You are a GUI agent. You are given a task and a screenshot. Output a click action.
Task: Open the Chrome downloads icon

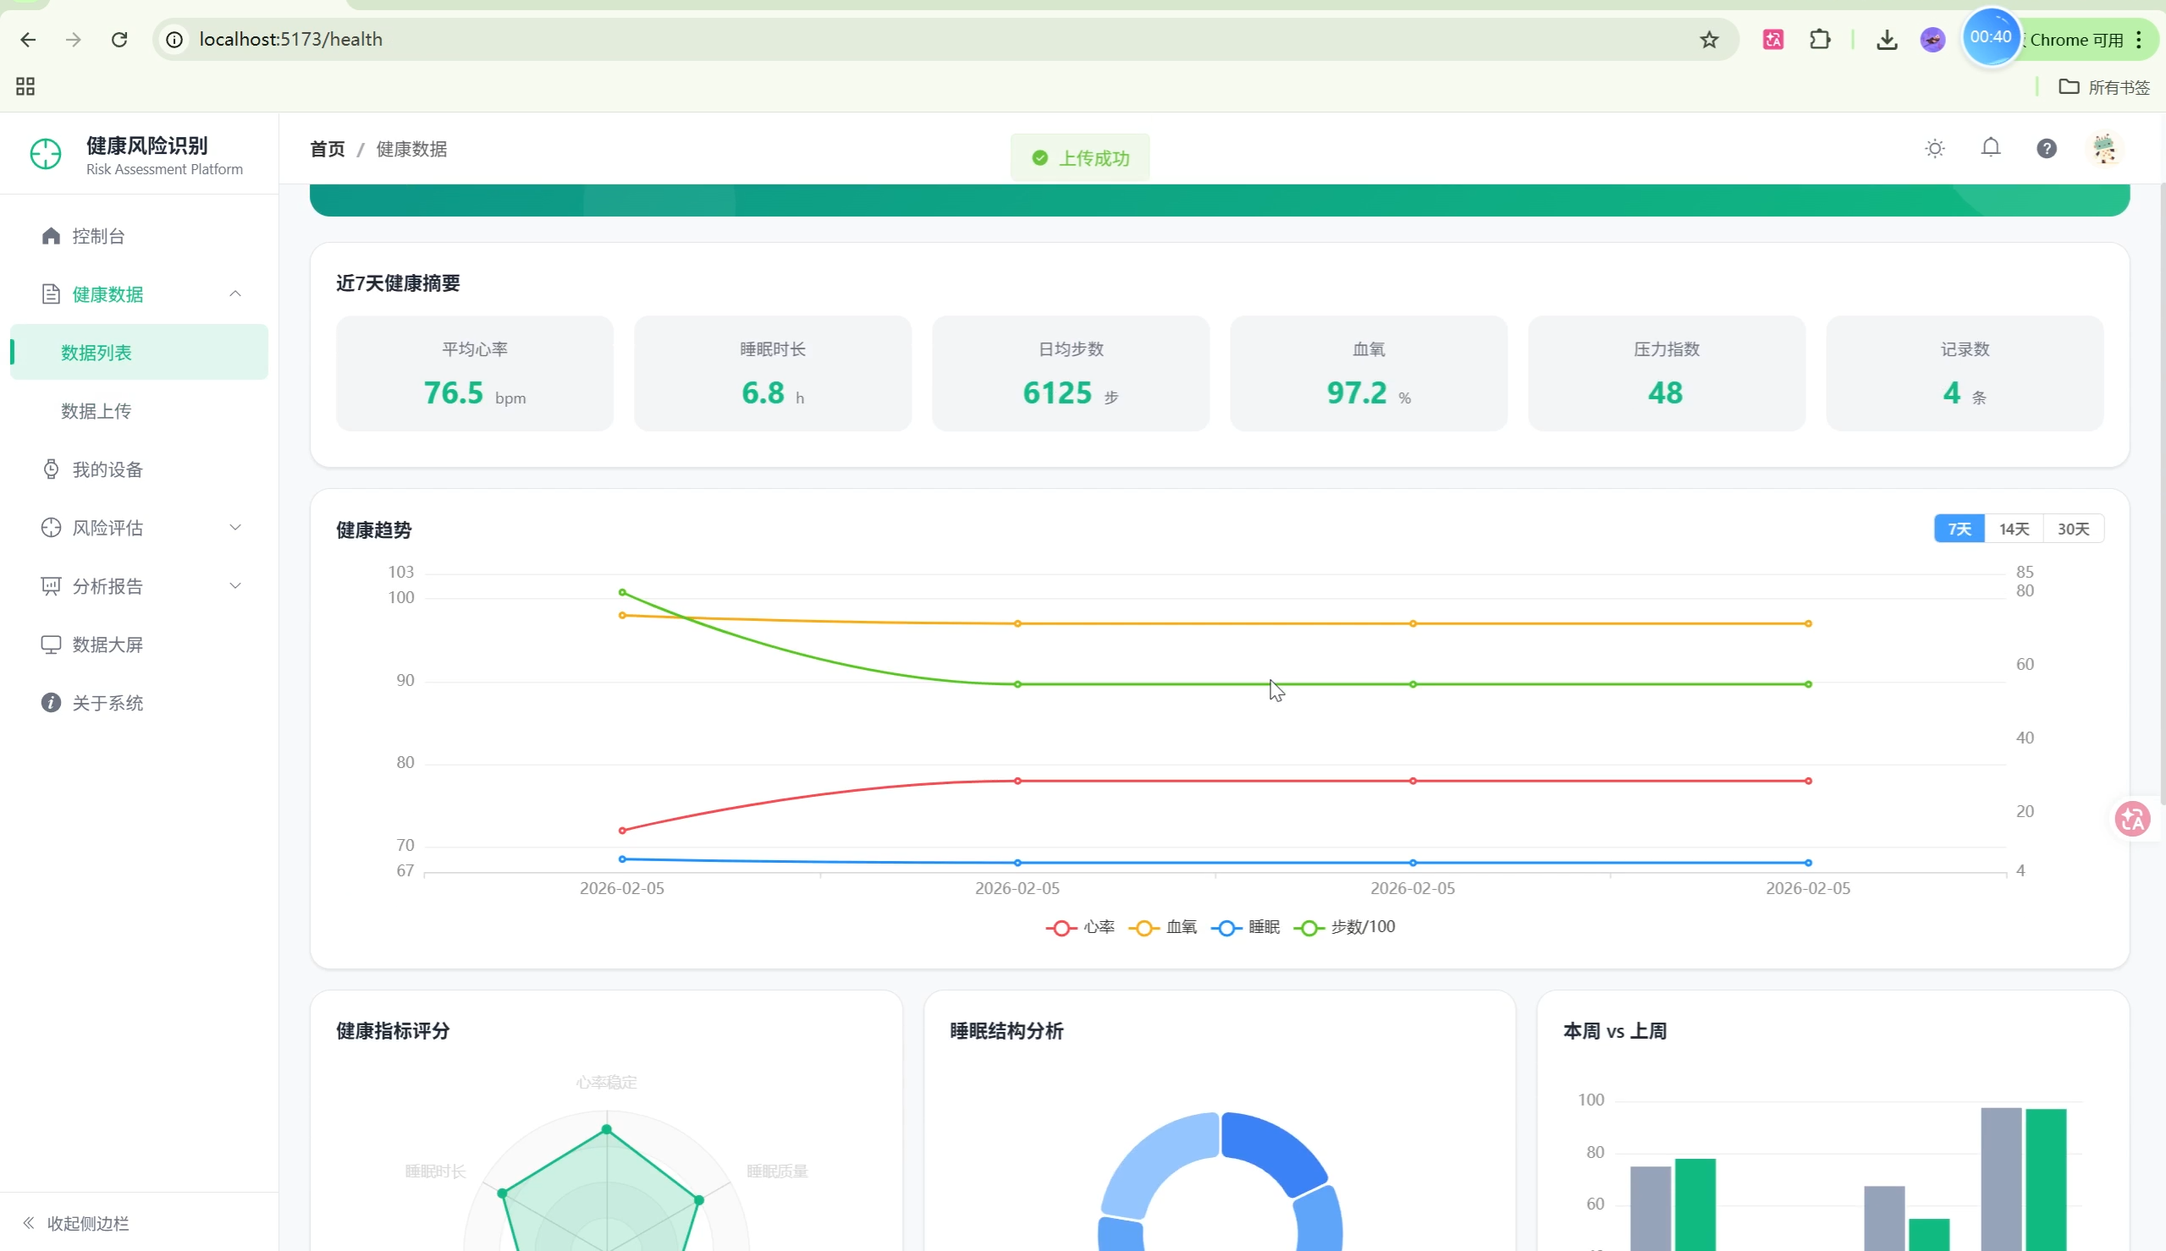click(x=1886, y=40)
